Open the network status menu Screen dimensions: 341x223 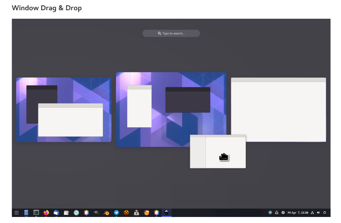[x=312, y=213]
